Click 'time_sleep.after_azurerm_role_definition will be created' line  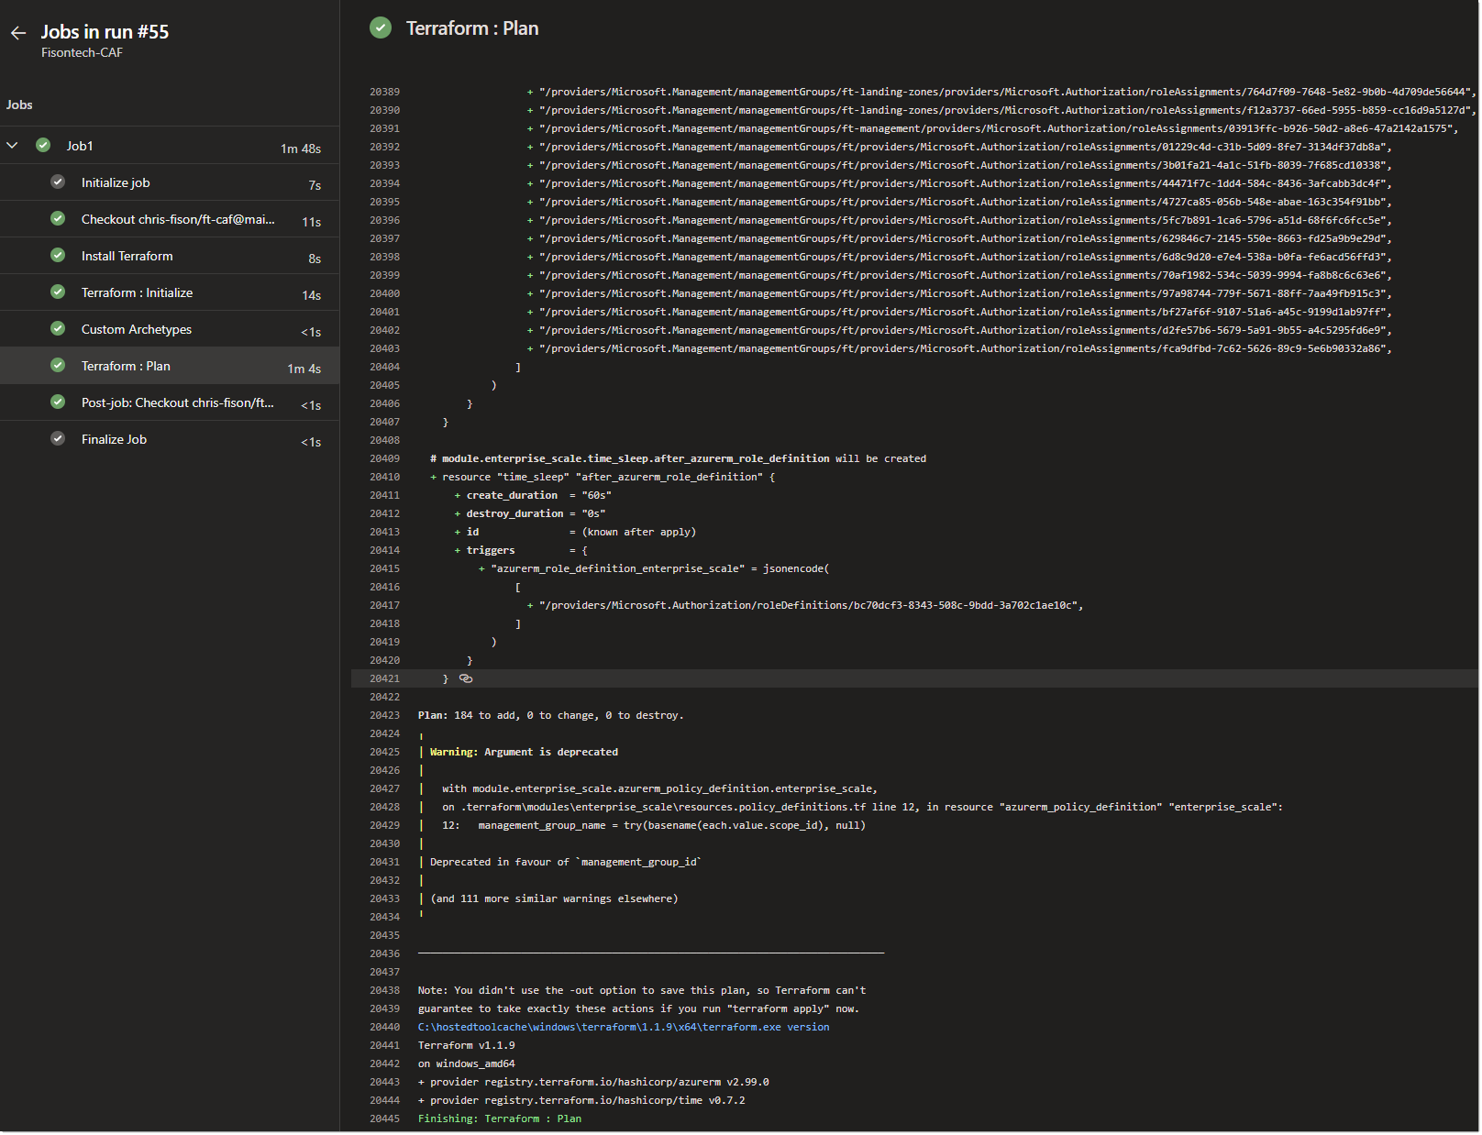click(679, 458)
